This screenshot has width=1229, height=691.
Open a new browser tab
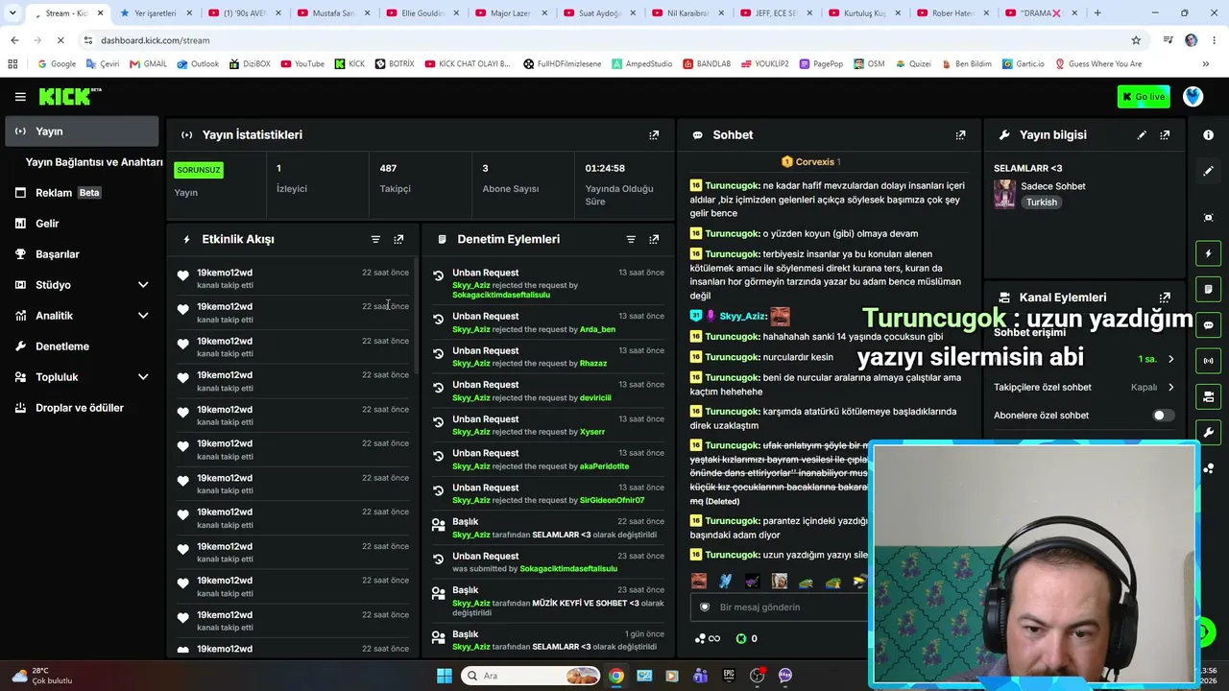pos(1097,13)
